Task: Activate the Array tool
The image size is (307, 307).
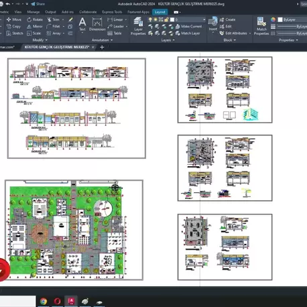Action: 54,34
